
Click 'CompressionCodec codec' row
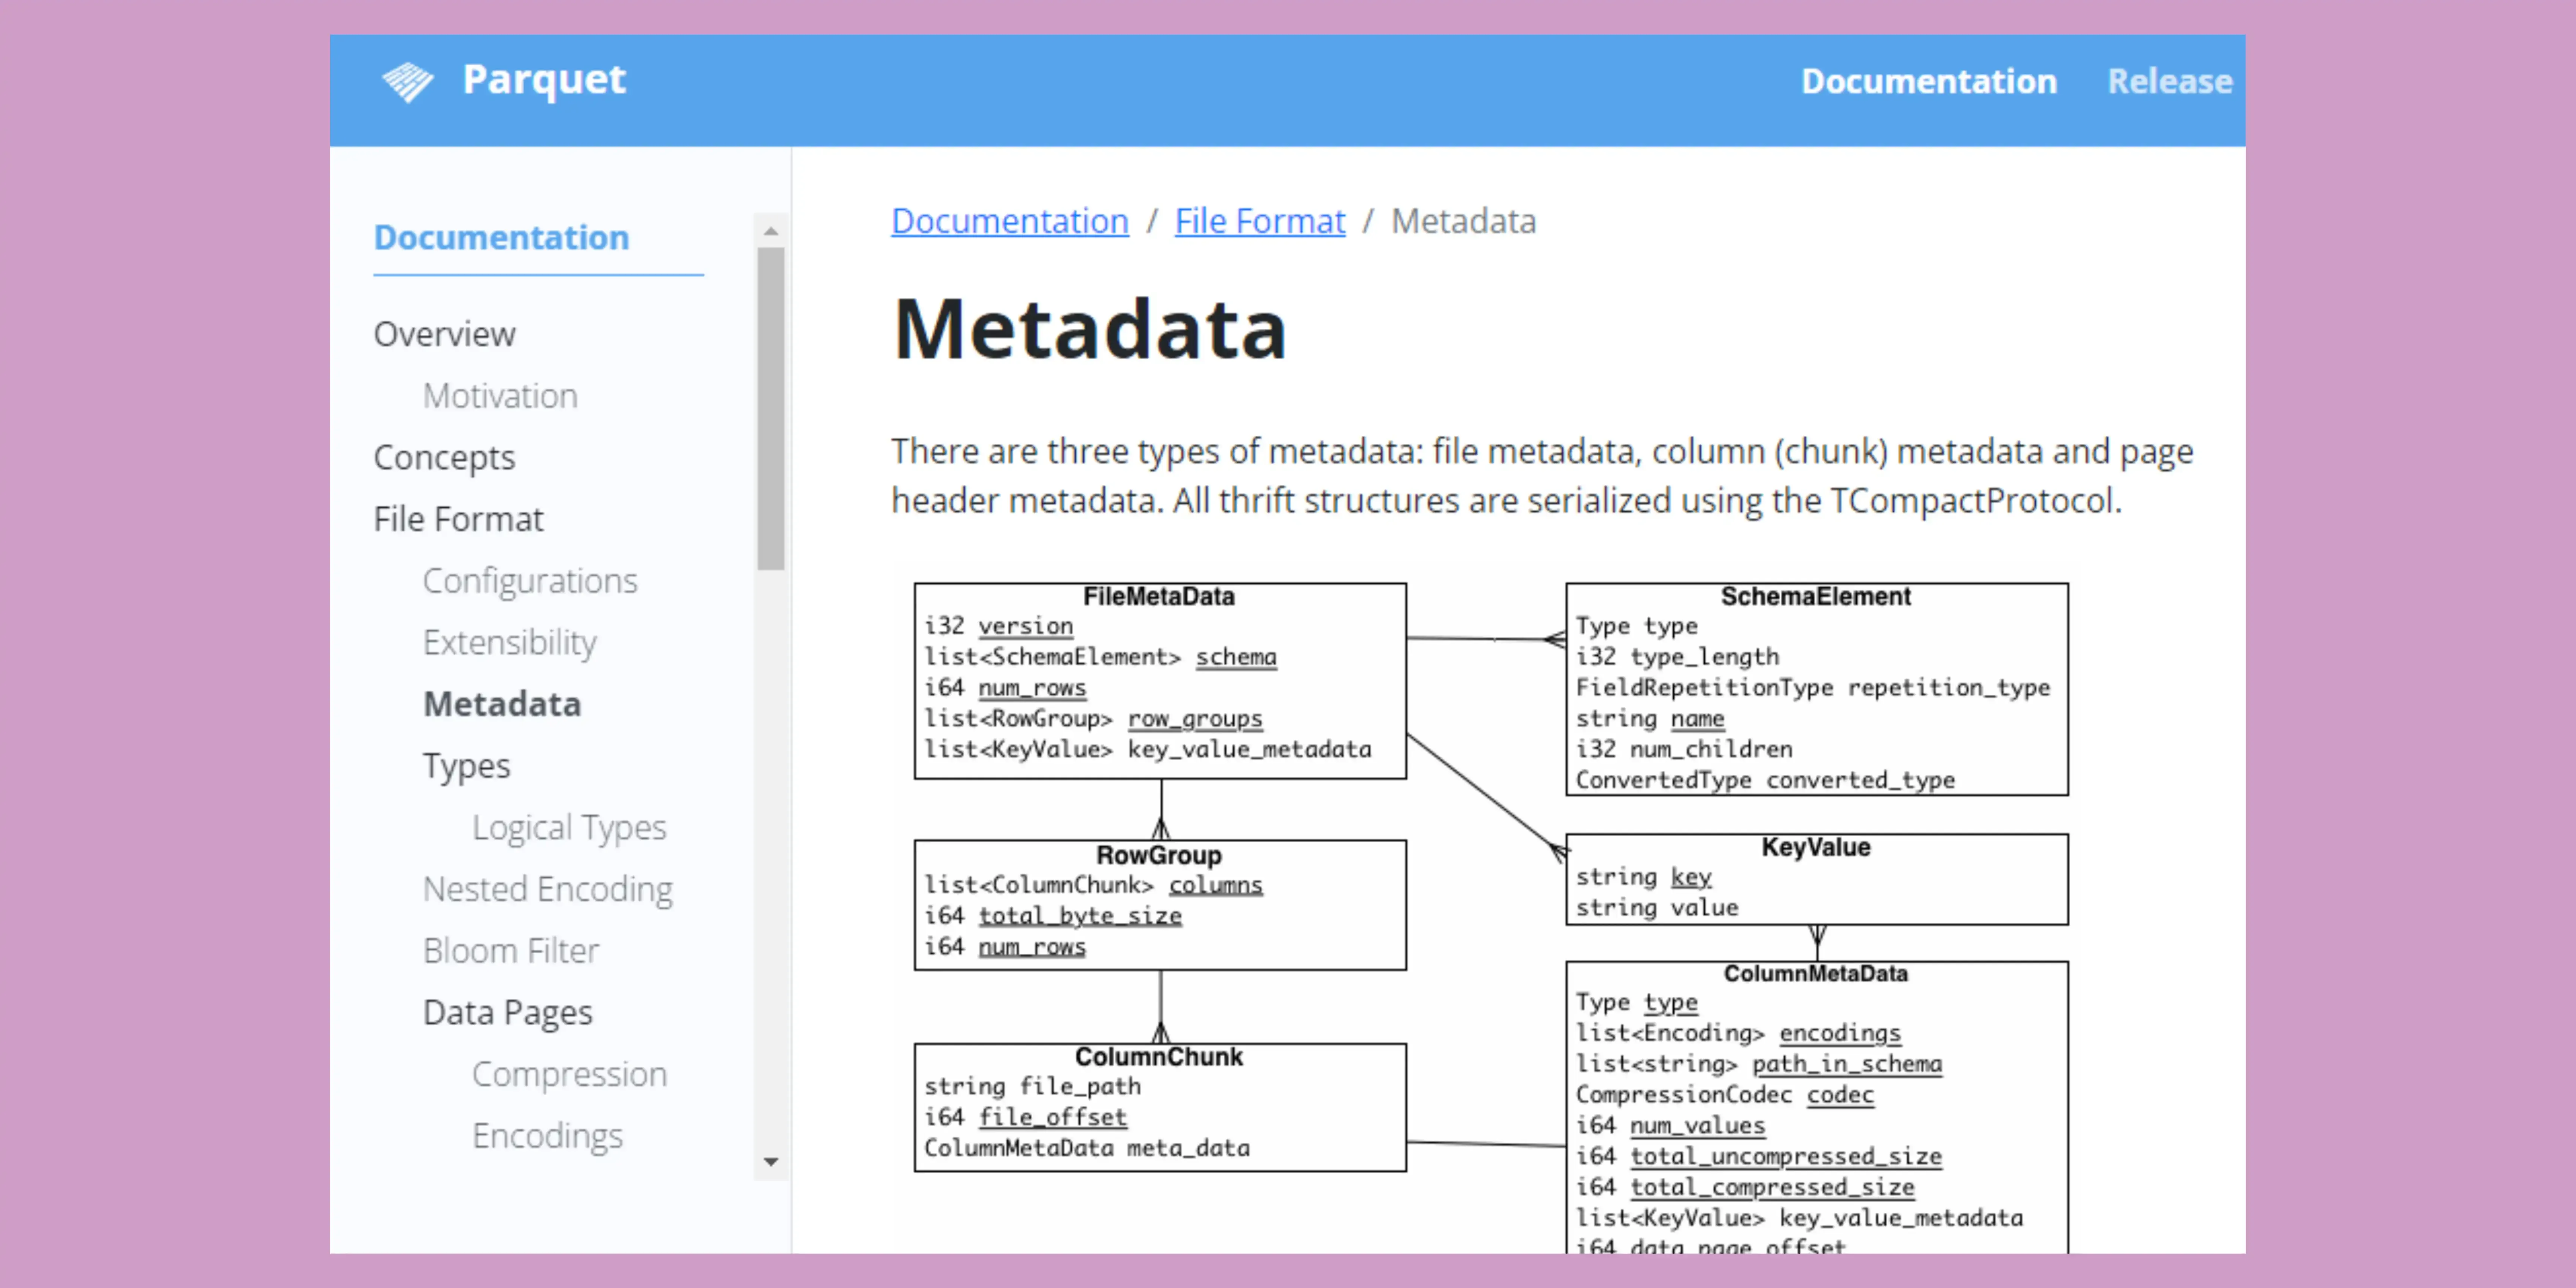(1725, 1096)
